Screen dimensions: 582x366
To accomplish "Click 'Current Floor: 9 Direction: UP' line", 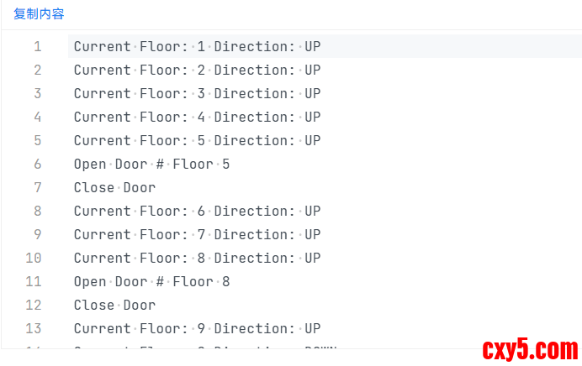I will pyautogui.click(x=197, y=328).
